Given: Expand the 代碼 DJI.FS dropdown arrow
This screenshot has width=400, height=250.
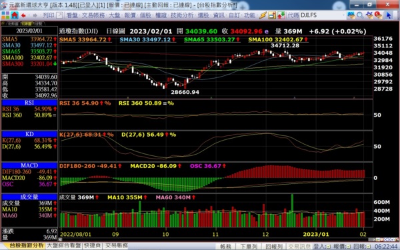Looking at the screenshot, I should point(343,15).
